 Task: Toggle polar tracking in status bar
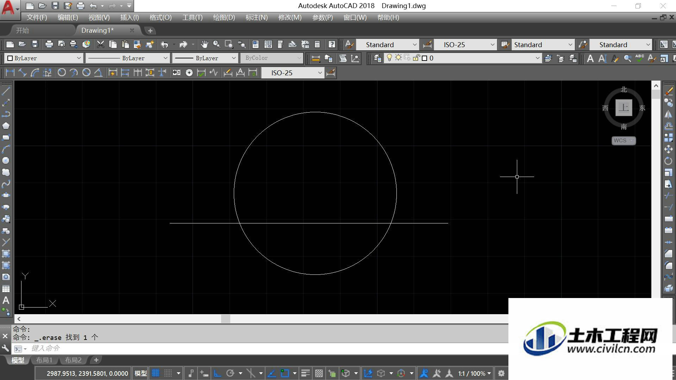click(230, 373)
